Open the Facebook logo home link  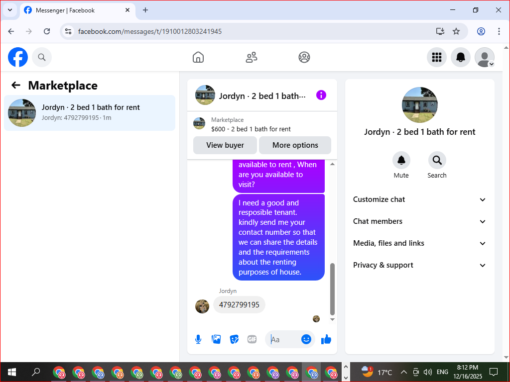(18, 57)
